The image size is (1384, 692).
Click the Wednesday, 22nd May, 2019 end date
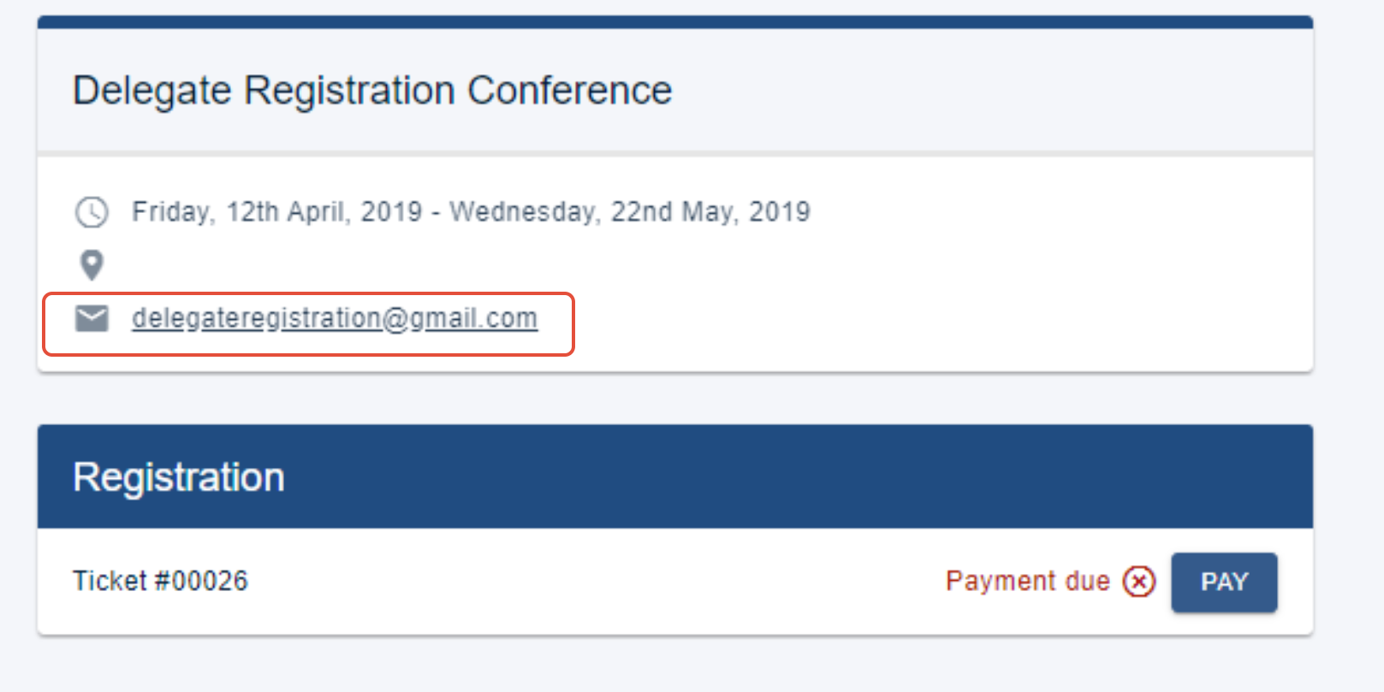click(x=630, y=212)
